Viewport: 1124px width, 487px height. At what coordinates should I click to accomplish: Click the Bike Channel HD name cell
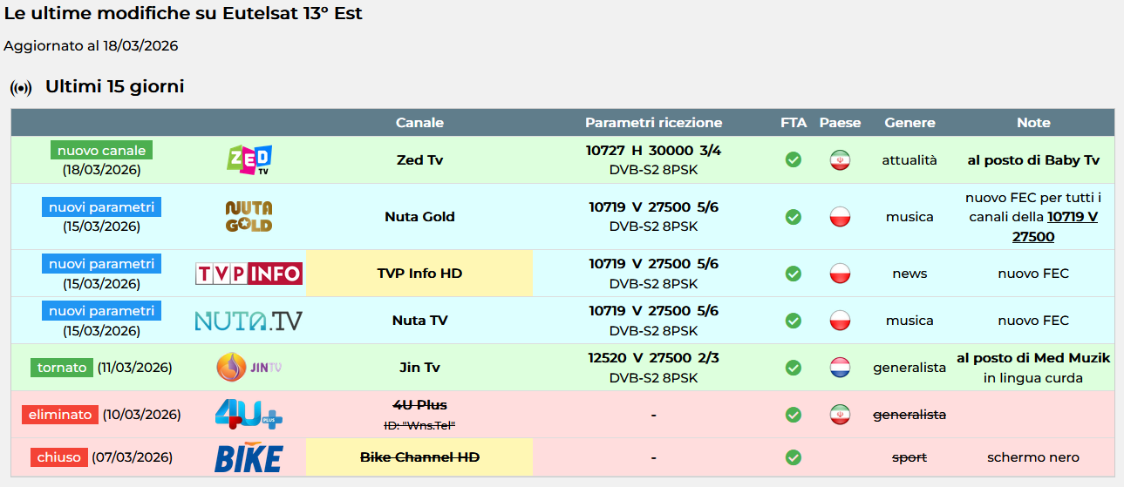(x=419, y=457)
